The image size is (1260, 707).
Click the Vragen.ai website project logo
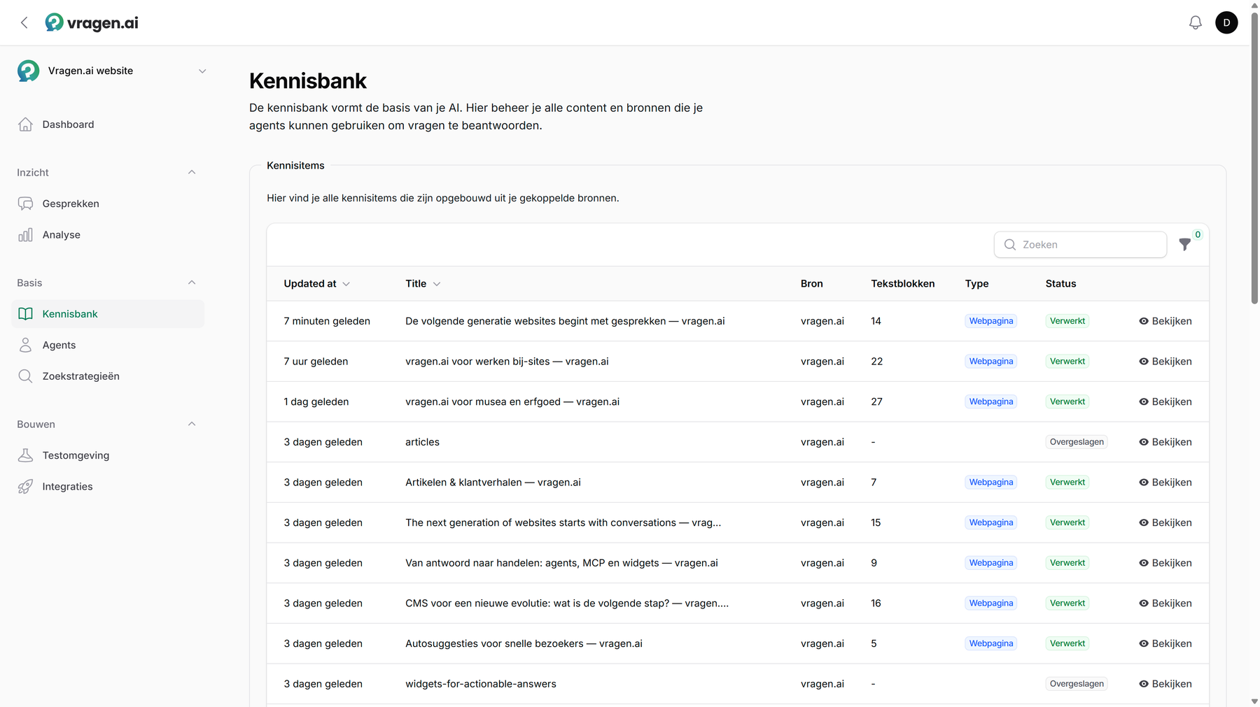(29, 71)
